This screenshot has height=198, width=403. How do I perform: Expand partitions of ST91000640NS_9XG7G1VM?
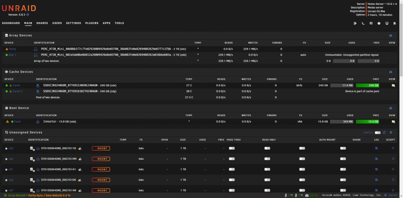click(32, 159)
